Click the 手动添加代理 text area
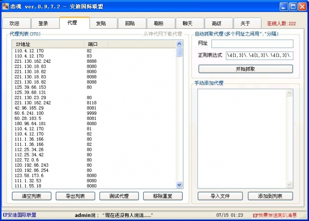The image size is (309, 221). (x=242, y=139)
